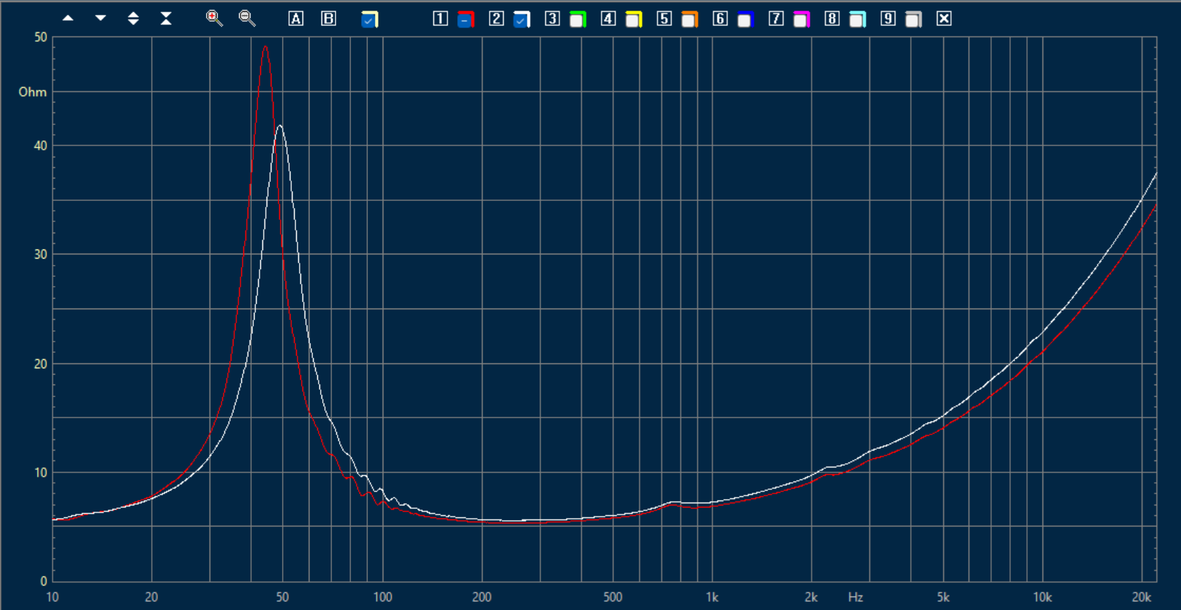The height and width of the screenshot is (610, 1181).
Task: Click the up arrow to shift graph up
Action: (68, 18)
